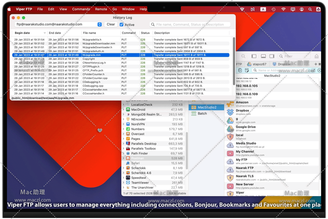Click the add new server icon

(x=240, y=70)
